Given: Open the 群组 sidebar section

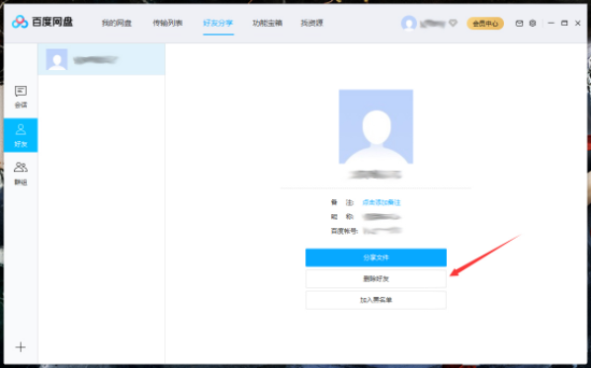Looking at the screenshot, I should point(21,174).
